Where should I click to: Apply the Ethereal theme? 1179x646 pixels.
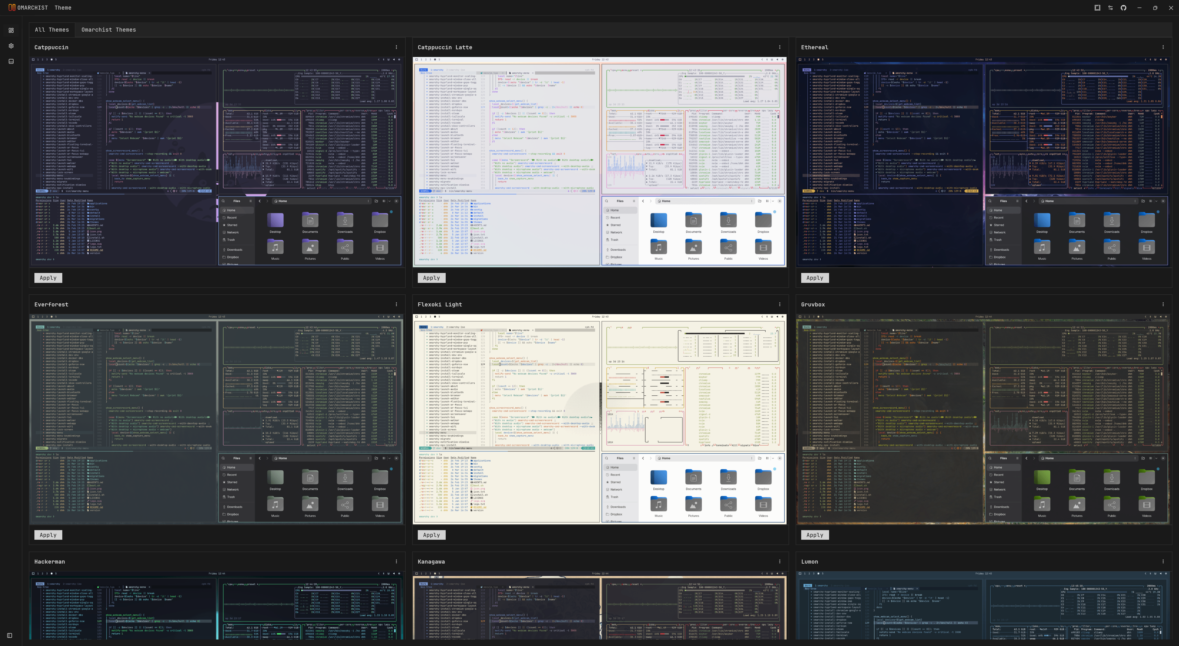(815, 278)
